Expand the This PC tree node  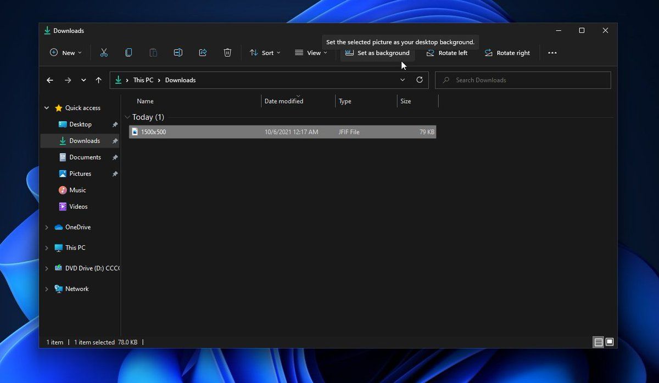47,248
